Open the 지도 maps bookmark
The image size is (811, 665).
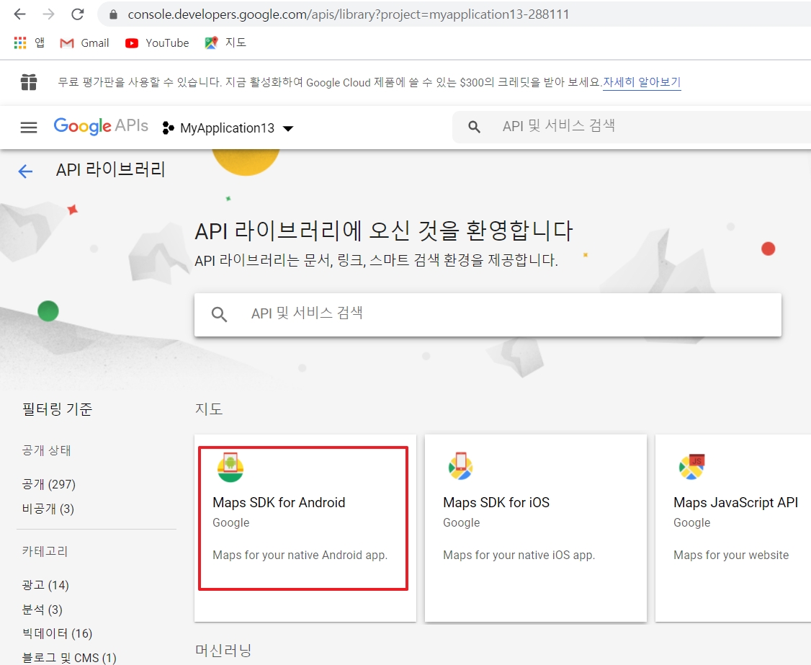coord(225,43)
